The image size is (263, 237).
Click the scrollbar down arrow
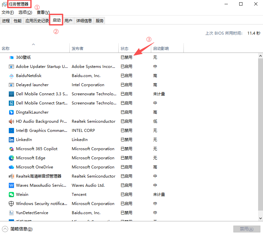click(x=260, y=218)
